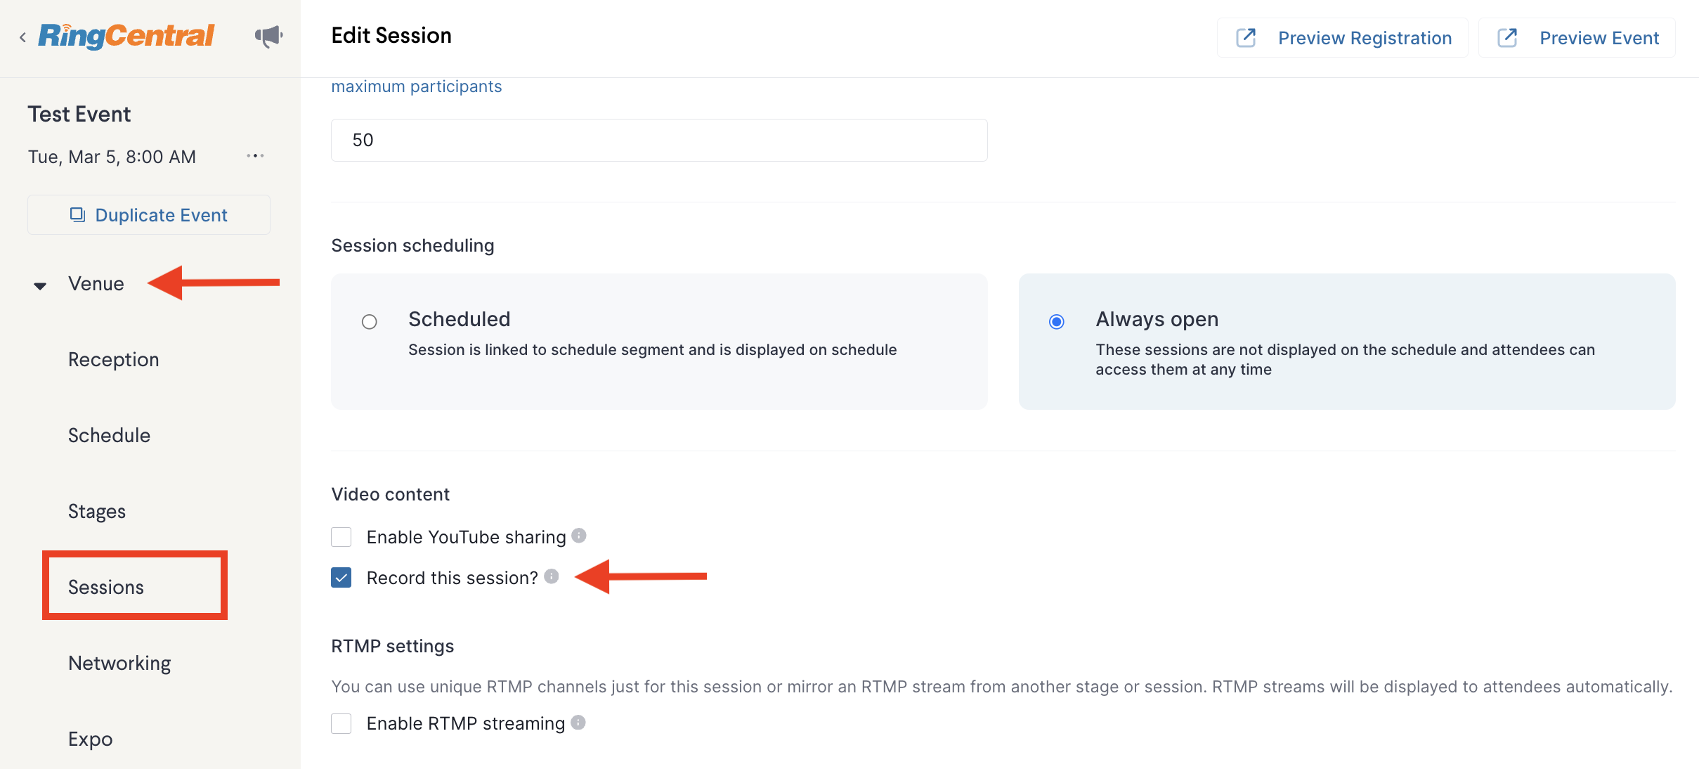
Task: Enable YouTube sharing checkbox
Action: click(x=341, y=537)
